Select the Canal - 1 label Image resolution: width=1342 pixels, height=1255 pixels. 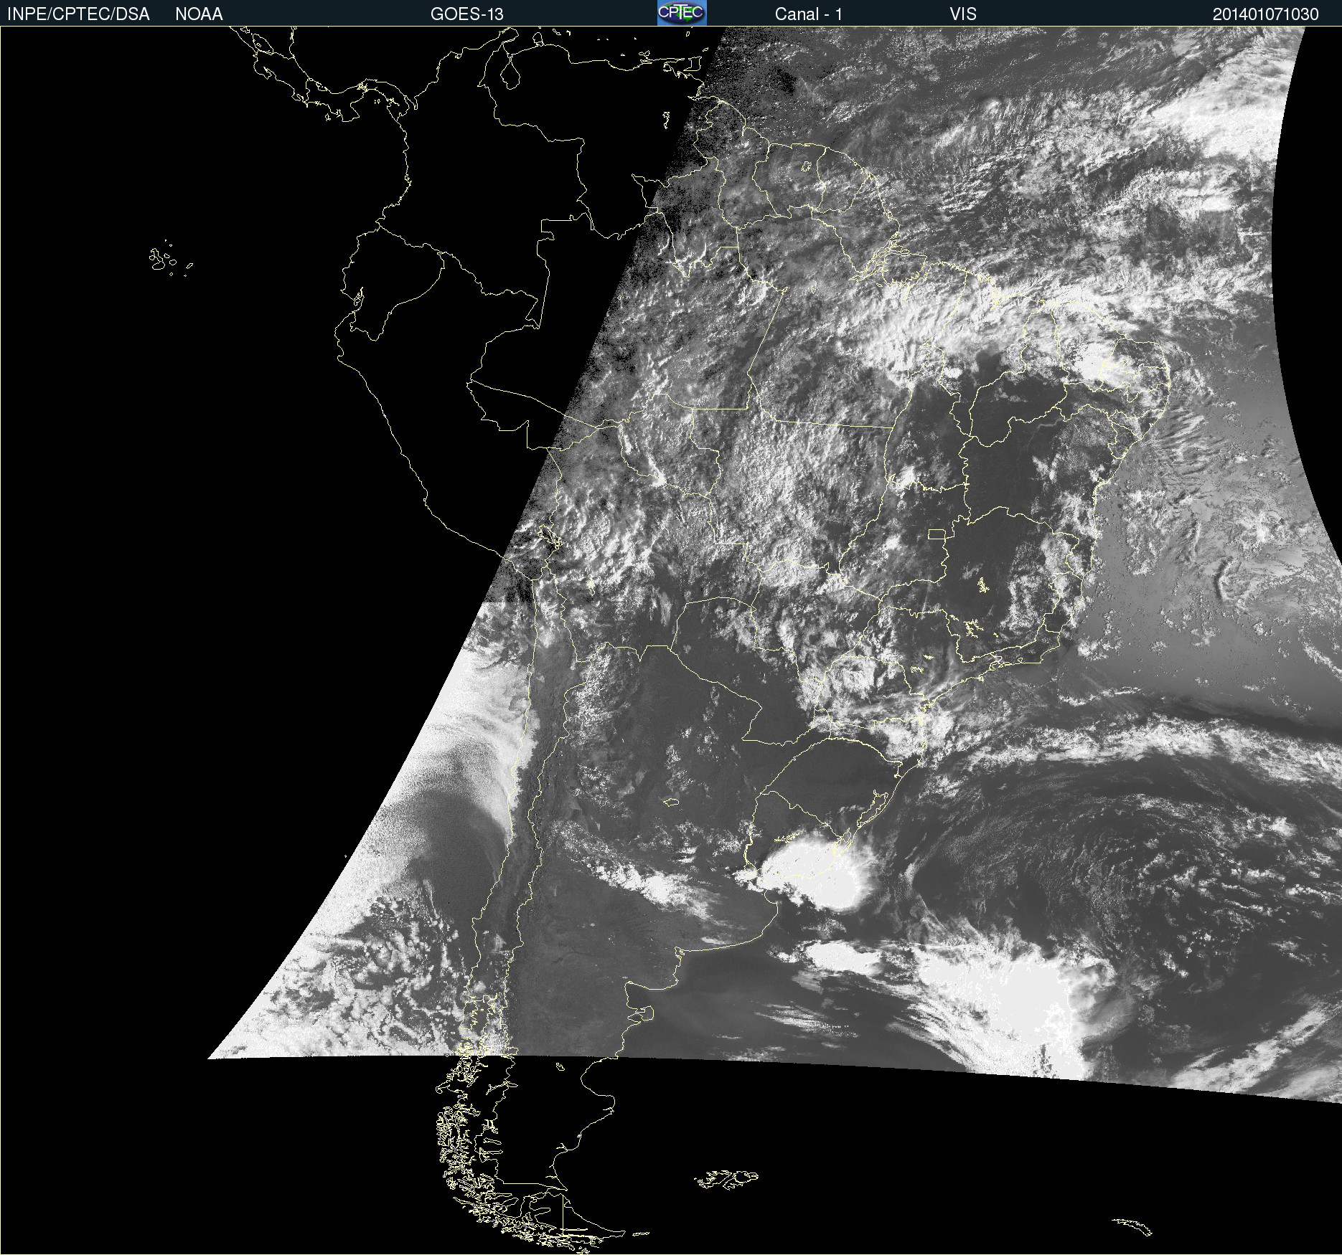(x=808, y=14)
